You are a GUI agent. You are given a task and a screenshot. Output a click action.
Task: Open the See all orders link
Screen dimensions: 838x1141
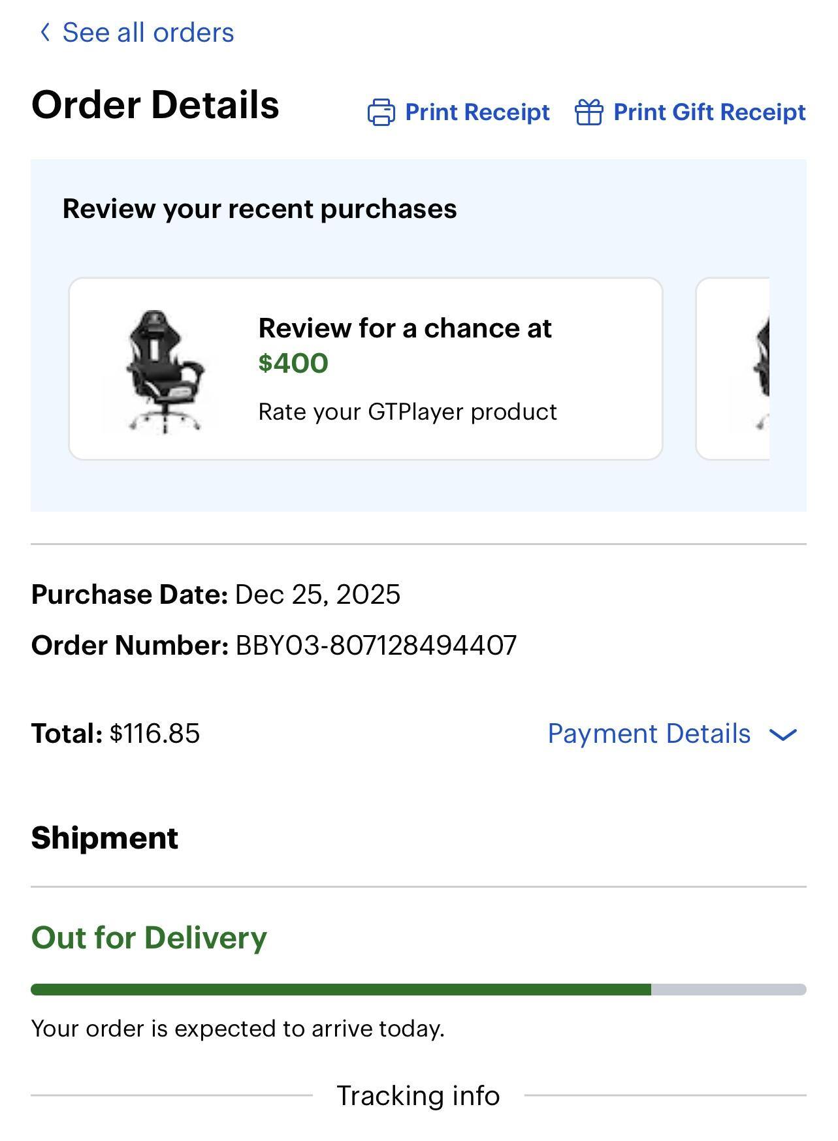coord(148,33)
